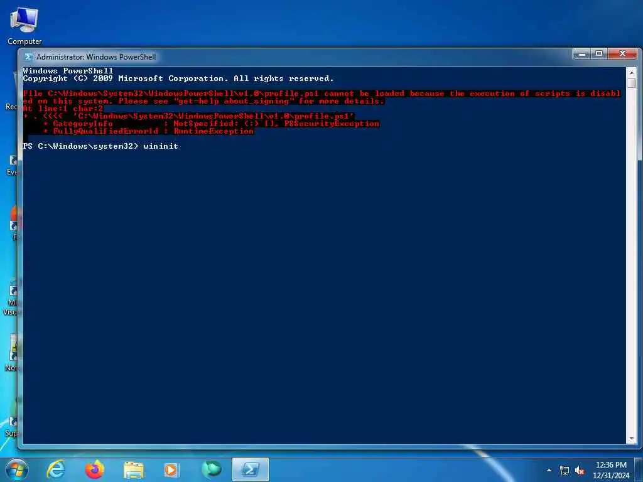Open the network status tray icon
This screenshot has height=482, width=643.
pos(565,471)
